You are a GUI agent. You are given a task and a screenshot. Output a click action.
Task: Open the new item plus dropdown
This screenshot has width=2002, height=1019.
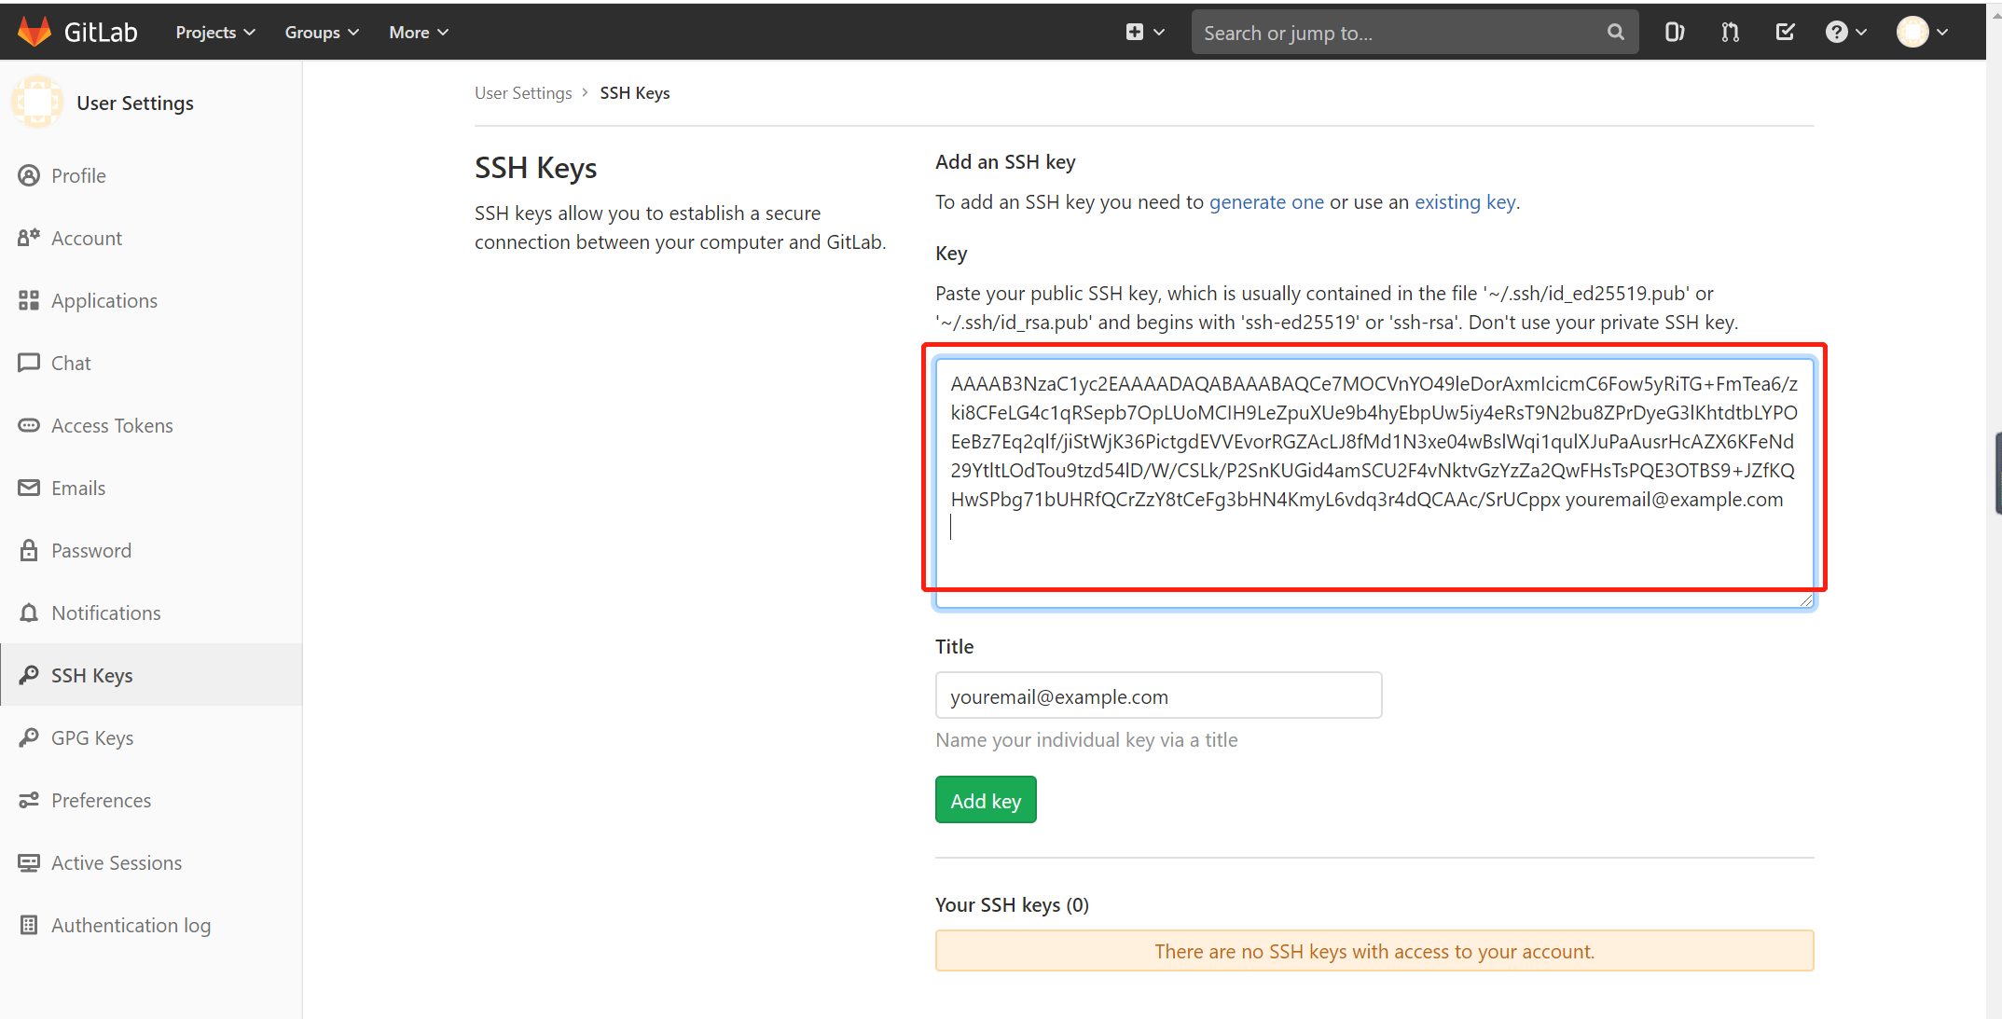point(1145,33)
